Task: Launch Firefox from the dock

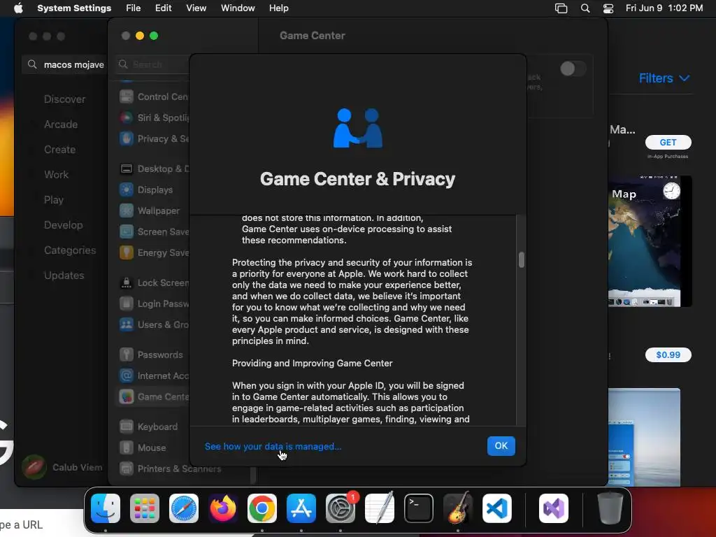Action: click(223, 508)
